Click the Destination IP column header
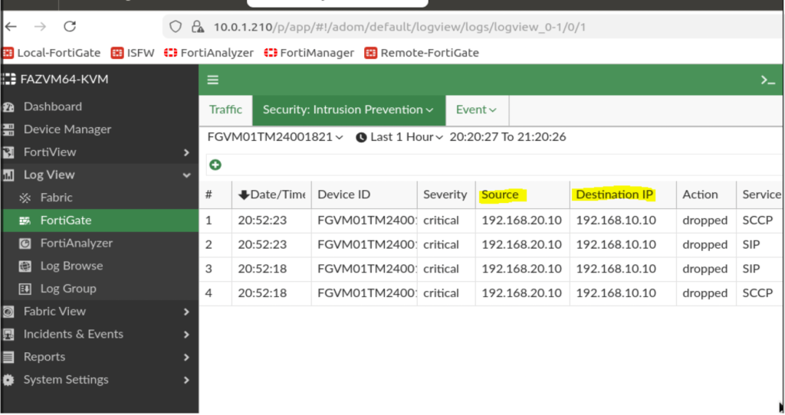785x415 pixels. pyautogui.click(x=622, y=194)
